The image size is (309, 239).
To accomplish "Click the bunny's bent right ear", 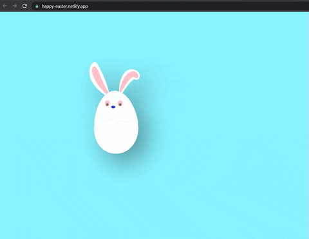I will pyautogui.click(x=129, y=81).
